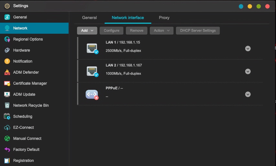Screen dimensions: 276x166
Task: Click the Network globe icon in sidebar
Action: point(7,28)
